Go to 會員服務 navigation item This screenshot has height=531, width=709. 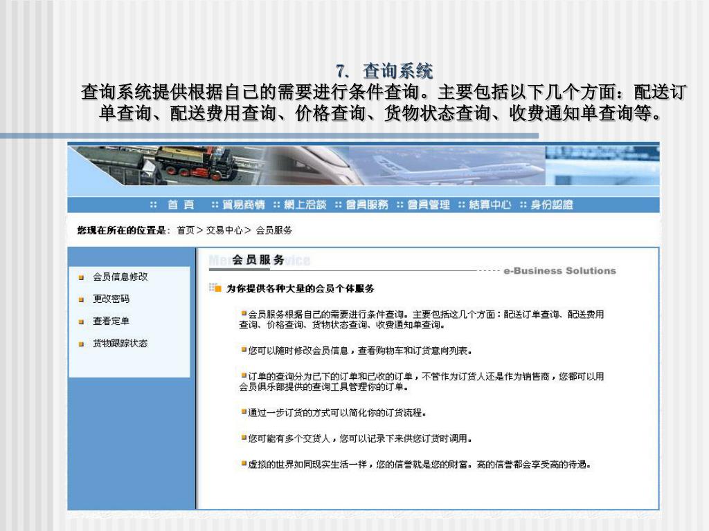[367, 205]
